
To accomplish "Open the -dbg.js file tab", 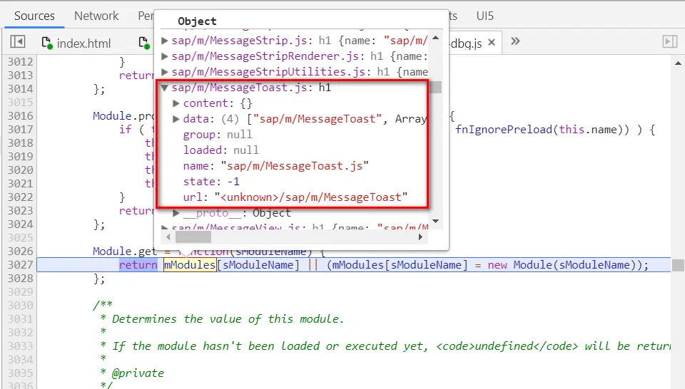I will pyautogui.click(x=466, y=43).
